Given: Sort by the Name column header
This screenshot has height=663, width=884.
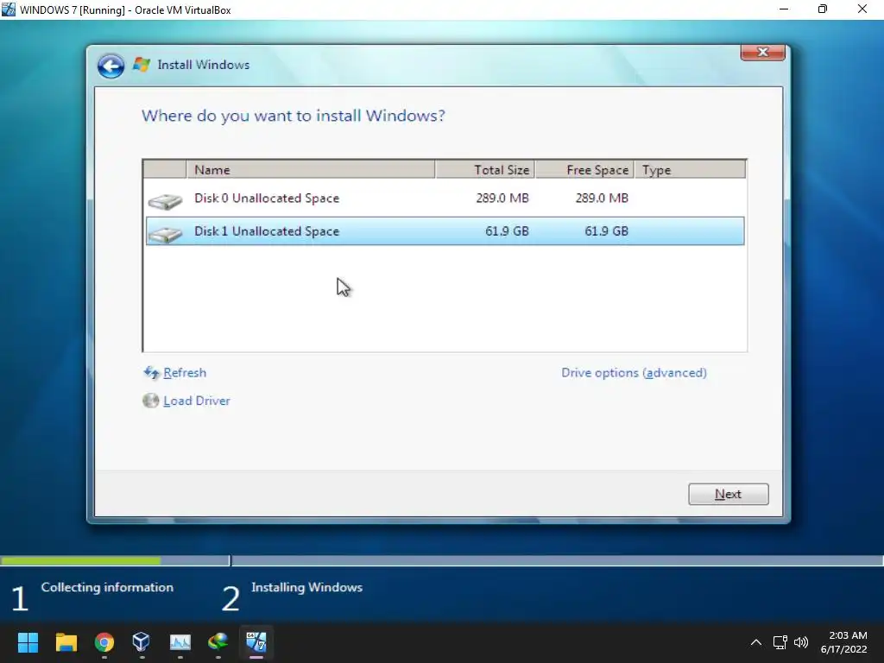Looking at the screenshot, I should click(311, 170).
